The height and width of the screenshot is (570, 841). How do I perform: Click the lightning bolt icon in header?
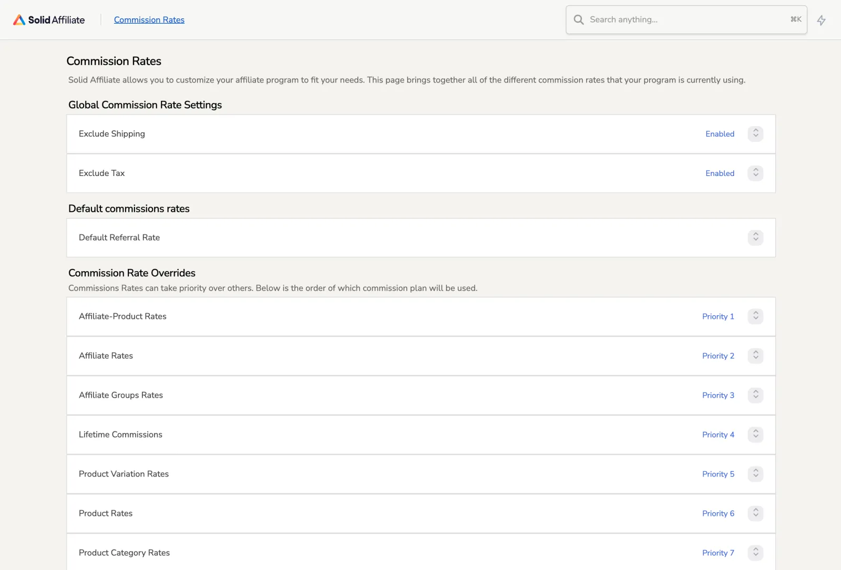click(821, 20)
